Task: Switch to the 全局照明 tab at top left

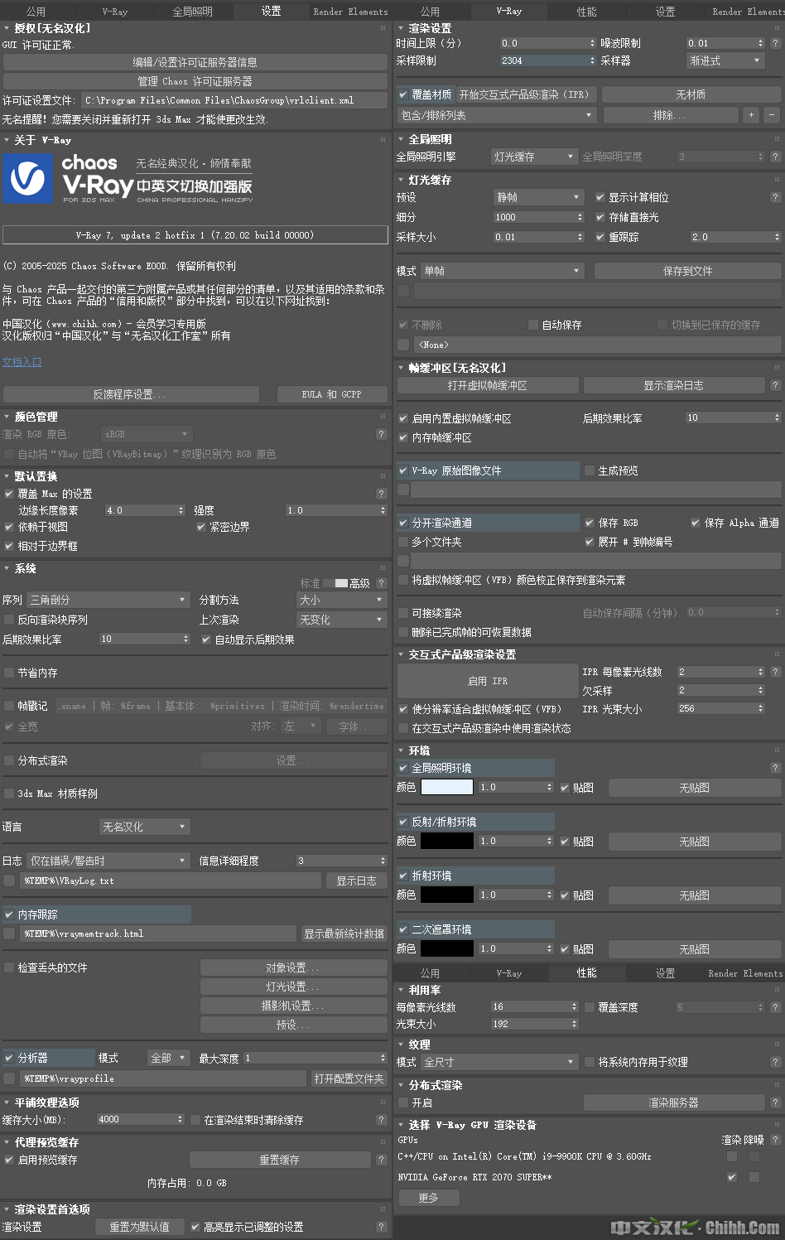Action: tap(192, 12)
